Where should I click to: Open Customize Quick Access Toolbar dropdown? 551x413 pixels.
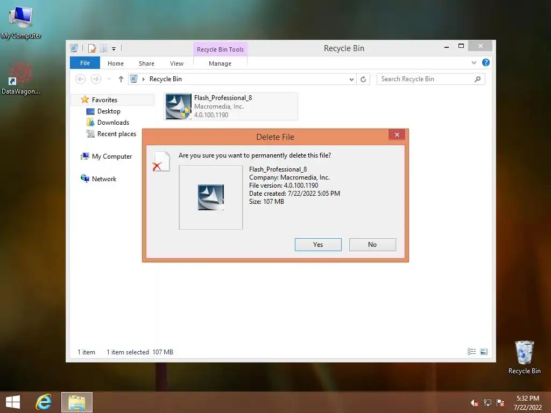pyautogui.click(x=114, y=49)
